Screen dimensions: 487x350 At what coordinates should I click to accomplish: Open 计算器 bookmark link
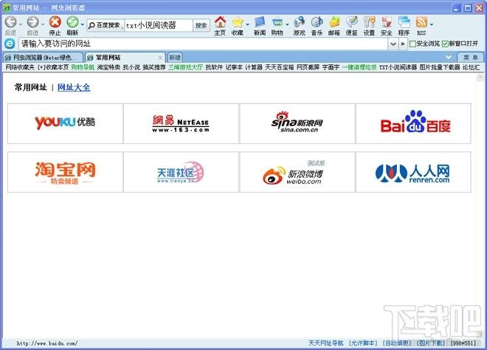pos(254,67)
